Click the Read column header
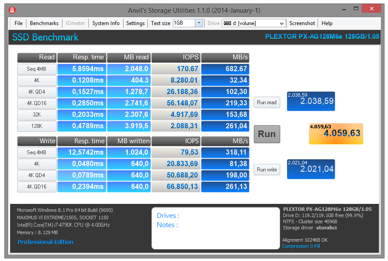 37,57
